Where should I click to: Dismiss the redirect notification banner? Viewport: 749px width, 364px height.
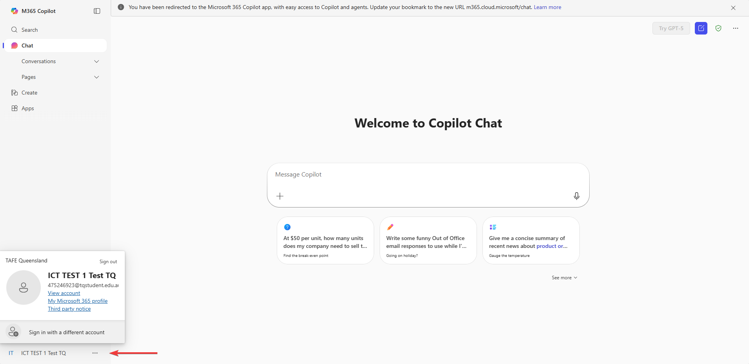(733, 8)
